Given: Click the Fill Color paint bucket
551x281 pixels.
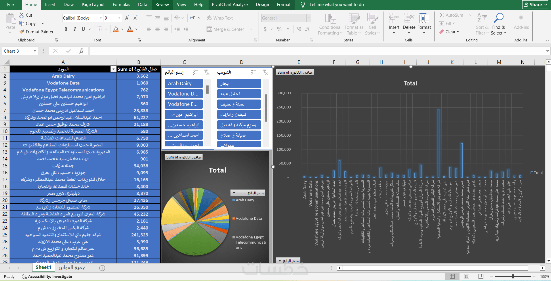Looking at the screenshot, I should click(x=116, y=29).
